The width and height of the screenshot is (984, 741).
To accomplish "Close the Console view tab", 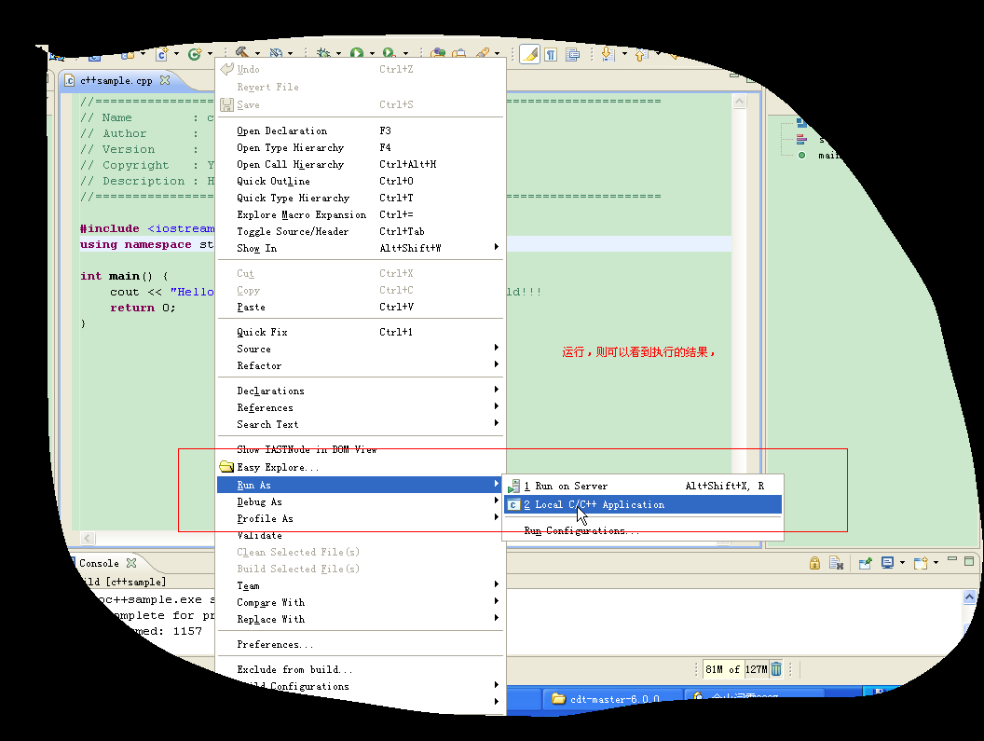I will (131, 563).
